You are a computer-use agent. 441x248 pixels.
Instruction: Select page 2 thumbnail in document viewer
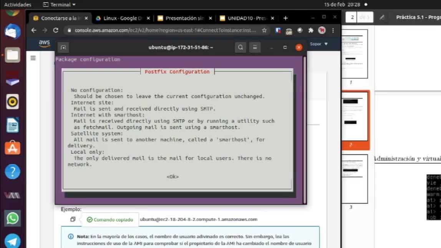pyautogui.click(x=355, y=116)
